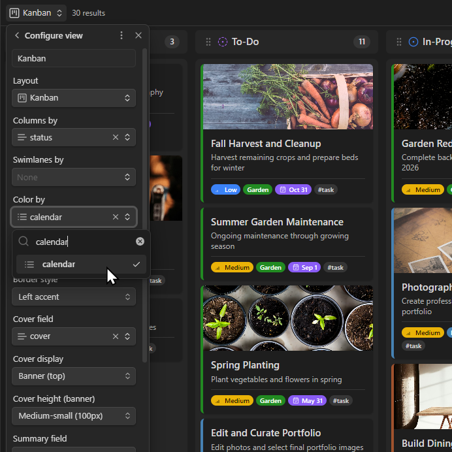
Task: Open the Summer Garden Maintenance card
Action: (x=277, y=222)
